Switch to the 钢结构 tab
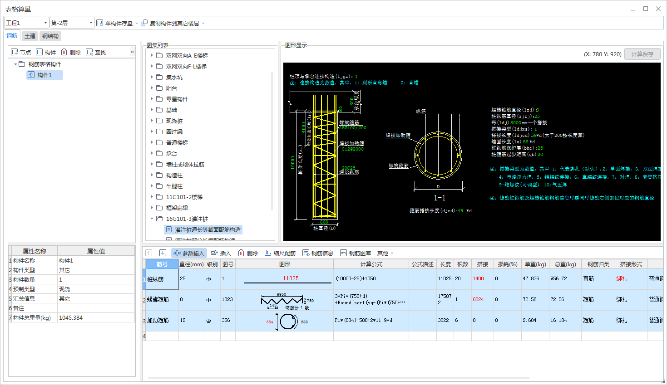The width and height of the screenshot is (667, 385). tap(50, 36)
